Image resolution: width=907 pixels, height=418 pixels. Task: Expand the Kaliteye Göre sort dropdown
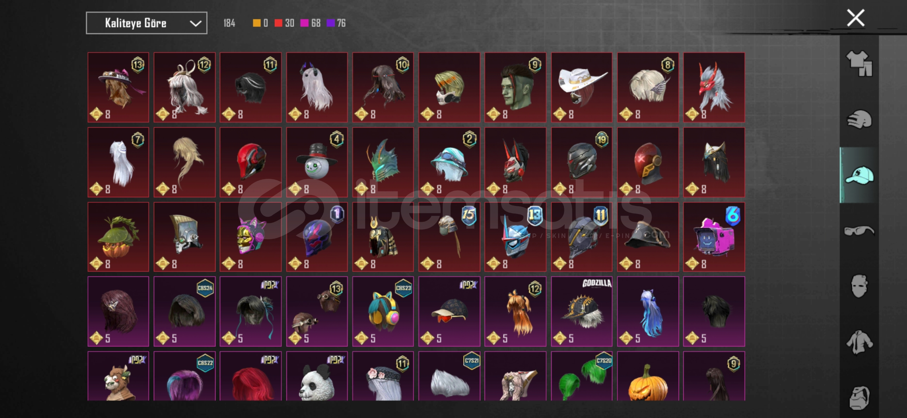(x=147, y=23)
